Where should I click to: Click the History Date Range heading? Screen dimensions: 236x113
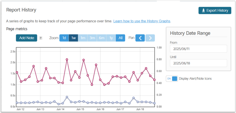tap(190, 33)
